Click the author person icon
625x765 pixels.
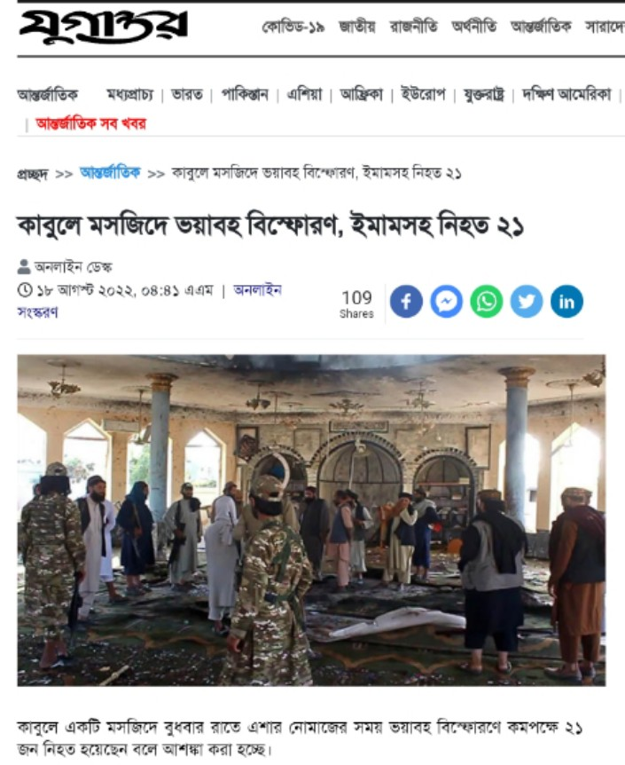(24, 267)
